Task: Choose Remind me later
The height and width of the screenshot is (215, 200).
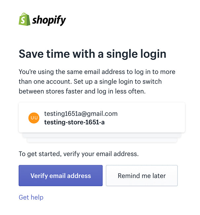Action: [142, 176]
